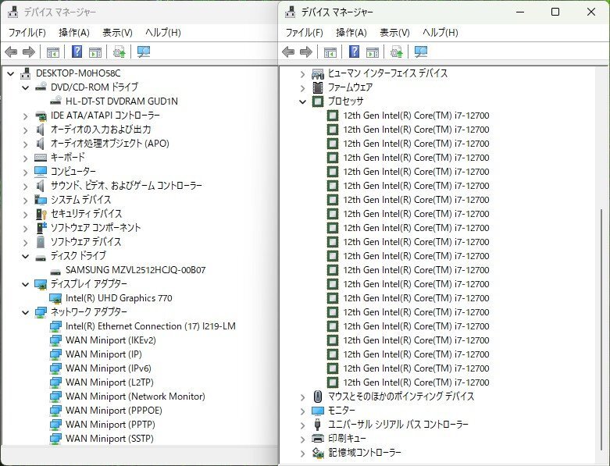Select サウンド、ビデオ、およびゲーム コントローラー category
This screenshot has width=610, height=466.
pos(127,186)
